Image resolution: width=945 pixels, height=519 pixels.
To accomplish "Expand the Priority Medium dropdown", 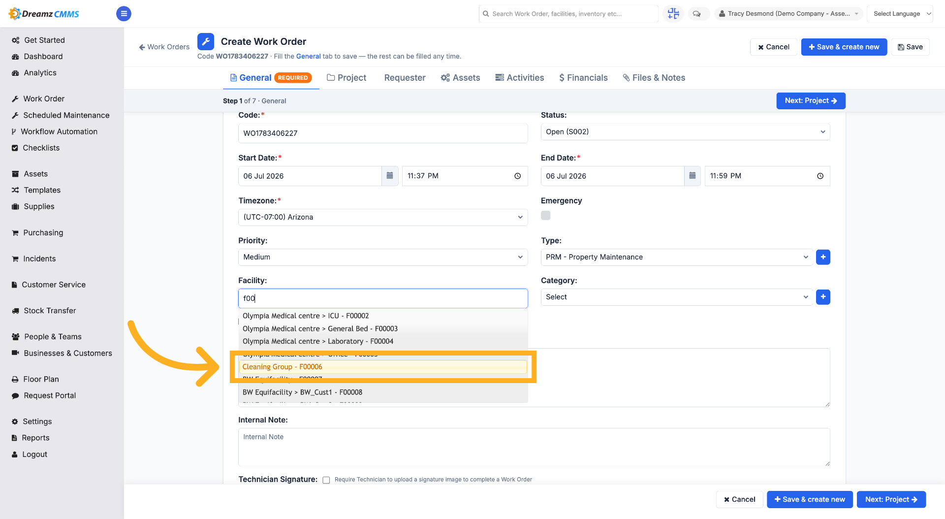I will click(x=383, y=257).
